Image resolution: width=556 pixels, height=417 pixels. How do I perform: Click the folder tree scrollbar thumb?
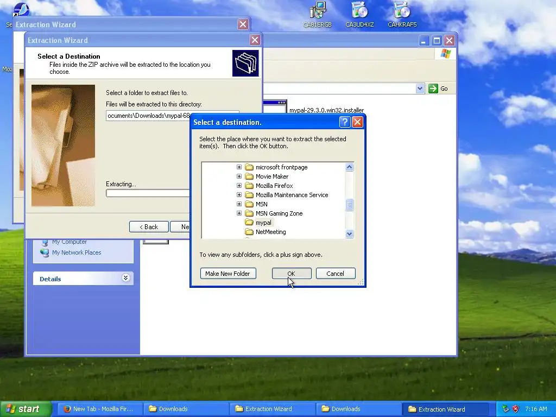point(349,205)
